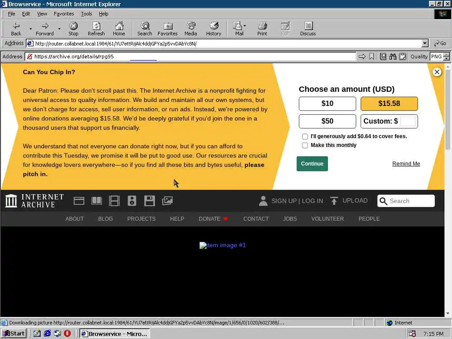Screen dimensions: 452x339
Task: Open the Forward button history dropdown arrow
Action: coord(59,29)
